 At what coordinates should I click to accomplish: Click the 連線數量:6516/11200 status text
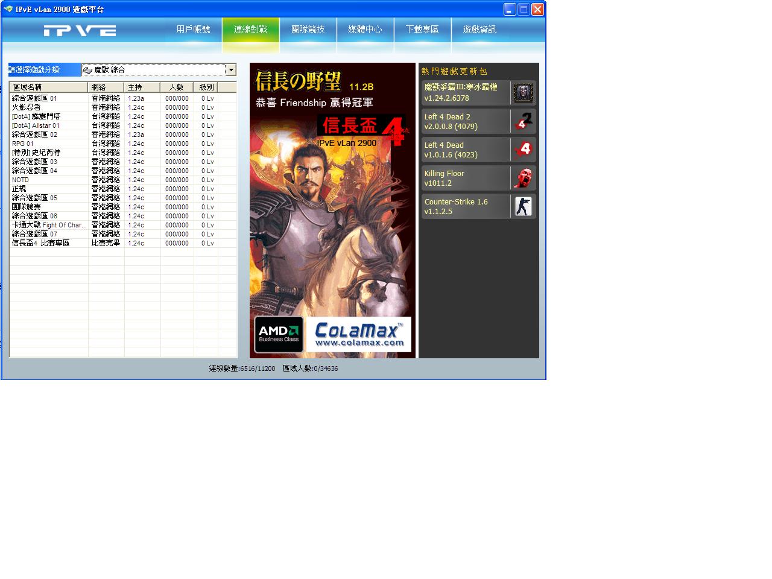pos(242,369)
